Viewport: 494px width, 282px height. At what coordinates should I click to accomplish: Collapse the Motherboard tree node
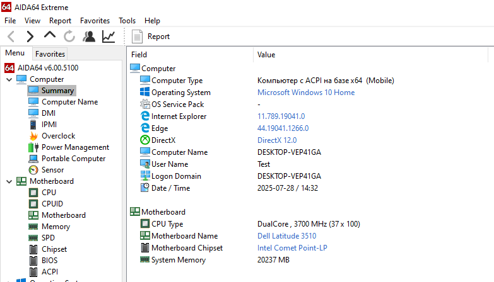[9, 181]
